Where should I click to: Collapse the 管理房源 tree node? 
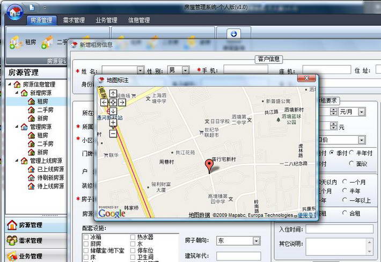click(17, 127)
